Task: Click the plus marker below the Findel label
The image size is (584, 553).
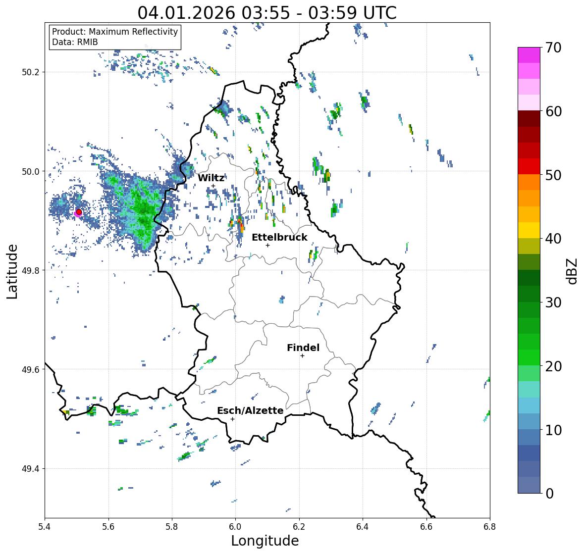Action: pos(303,356)
